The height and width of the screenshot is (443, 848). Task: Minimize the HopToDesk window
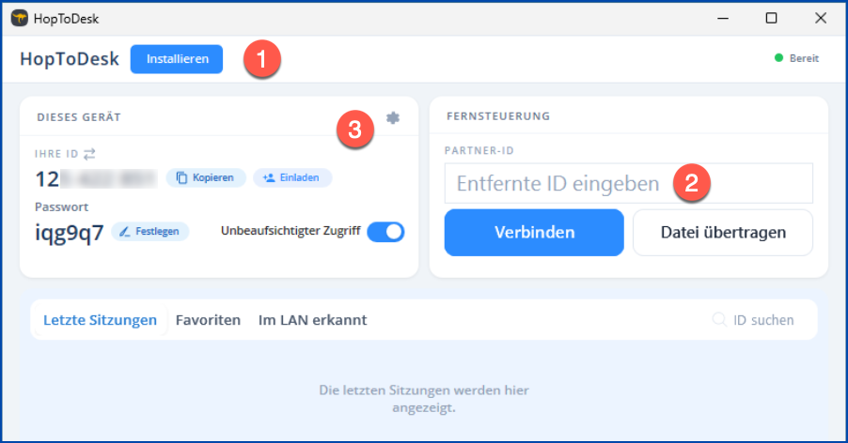[x=723, y=19]
